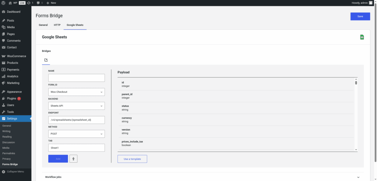377x181 pixels.
Task: Select the Google Sheets tab
Action: click(75, 25)
